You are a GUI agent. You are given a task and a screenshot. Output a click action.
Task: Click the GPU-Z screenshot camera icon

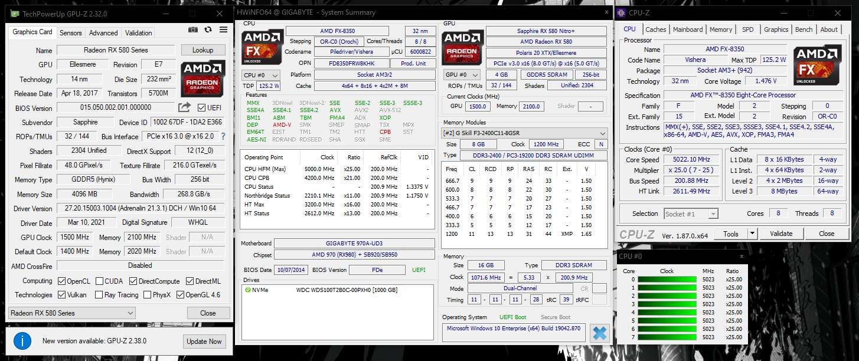pos(193,29)
